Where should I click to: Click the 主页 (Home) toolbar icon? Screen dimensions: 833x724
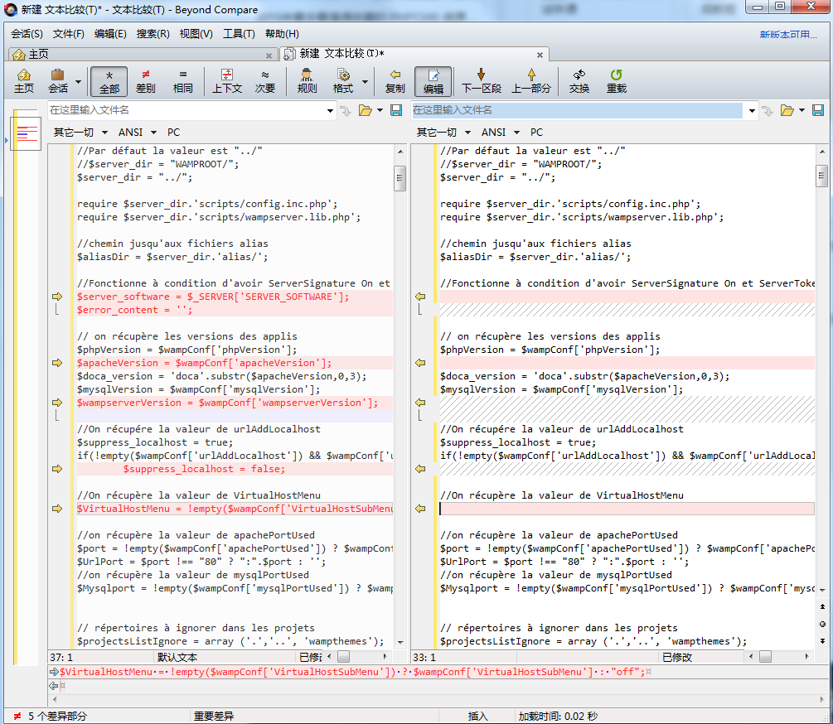[x=24, y=80]
